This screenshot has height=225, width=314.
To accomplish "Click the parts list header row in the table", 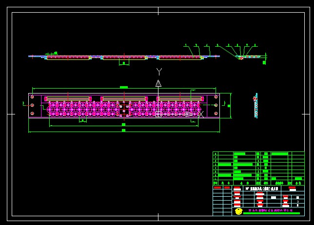I will pyautogui.click(x=258, y=183).
